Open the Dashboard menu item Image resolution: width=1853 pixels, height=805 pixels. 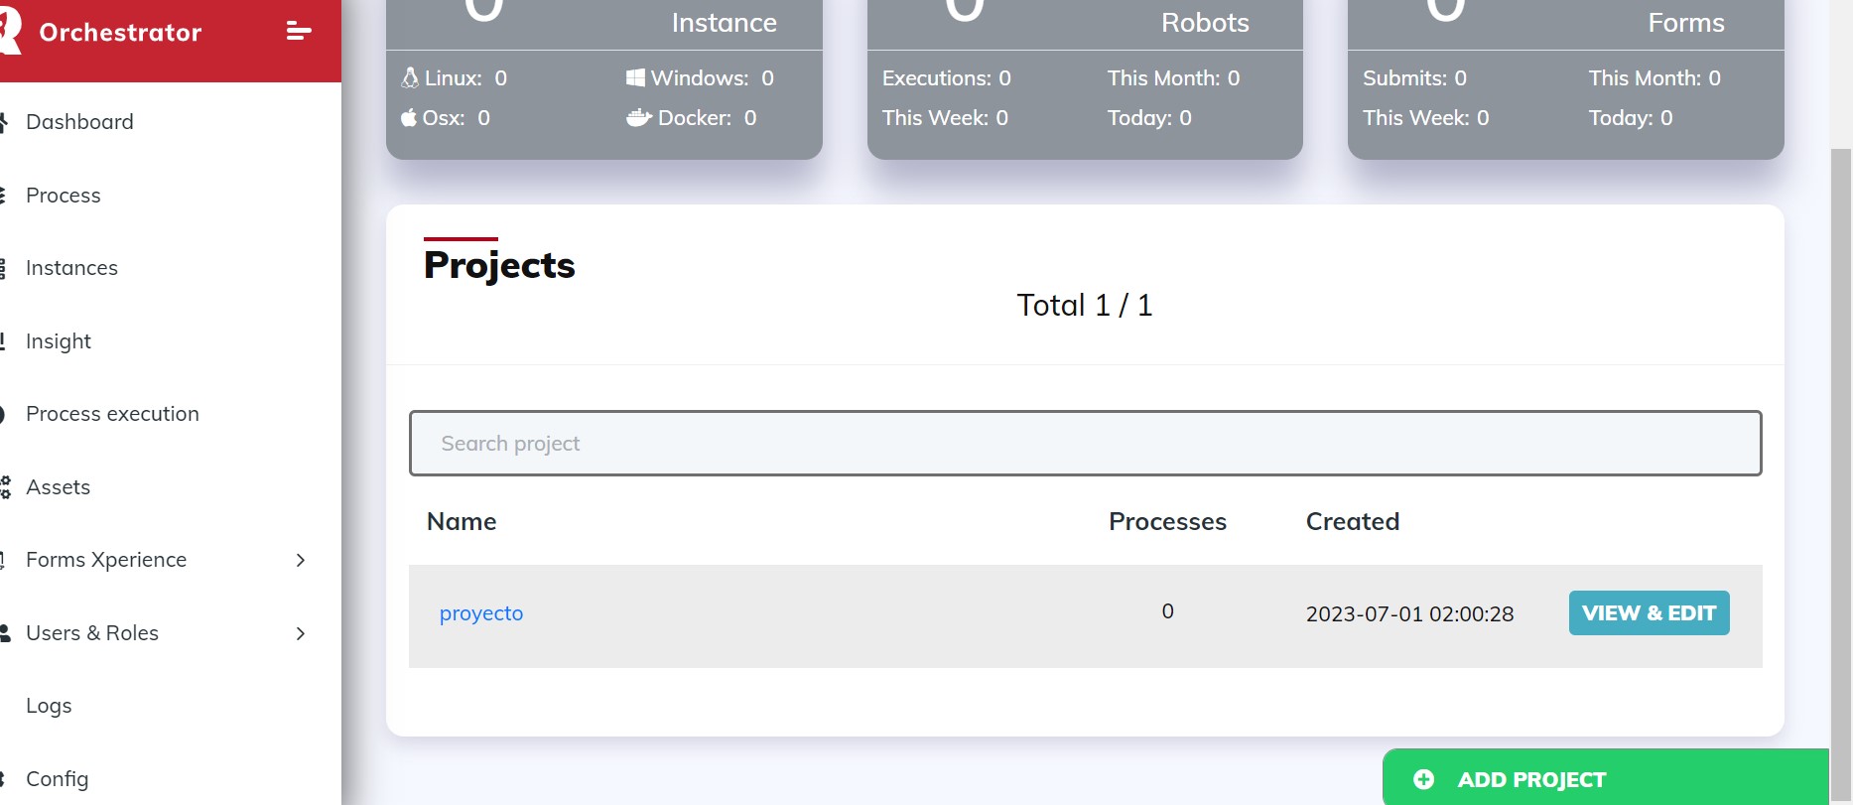pos(79,122)
